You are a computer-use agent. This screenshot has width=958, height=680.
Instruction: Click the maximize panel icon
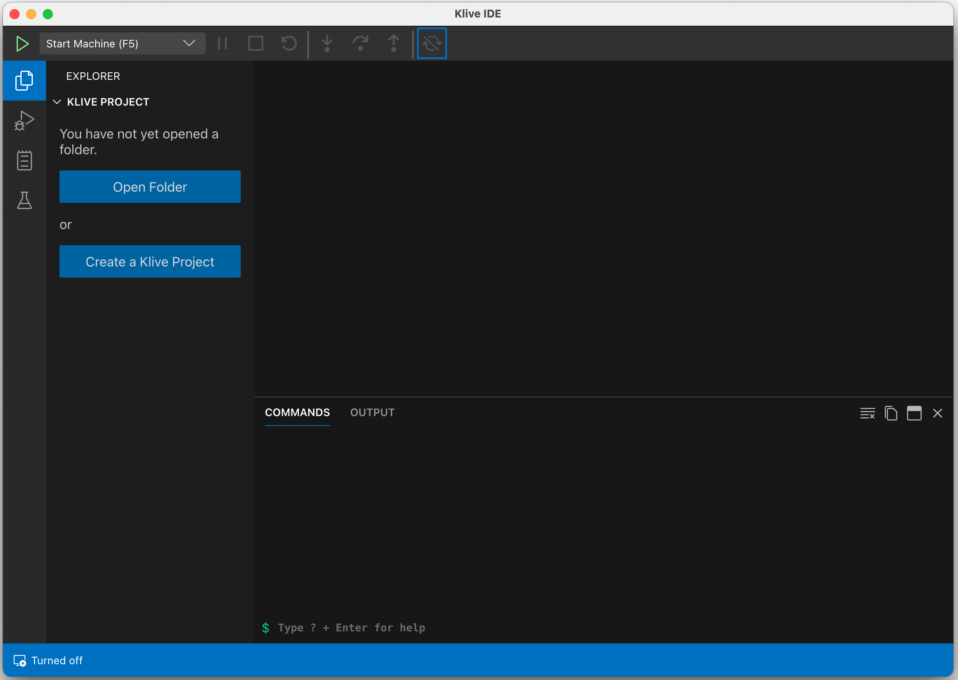coord(914,413)
